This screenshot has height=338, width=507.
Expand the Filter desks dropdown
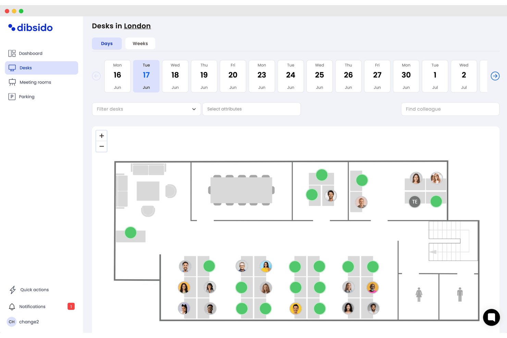146,109
